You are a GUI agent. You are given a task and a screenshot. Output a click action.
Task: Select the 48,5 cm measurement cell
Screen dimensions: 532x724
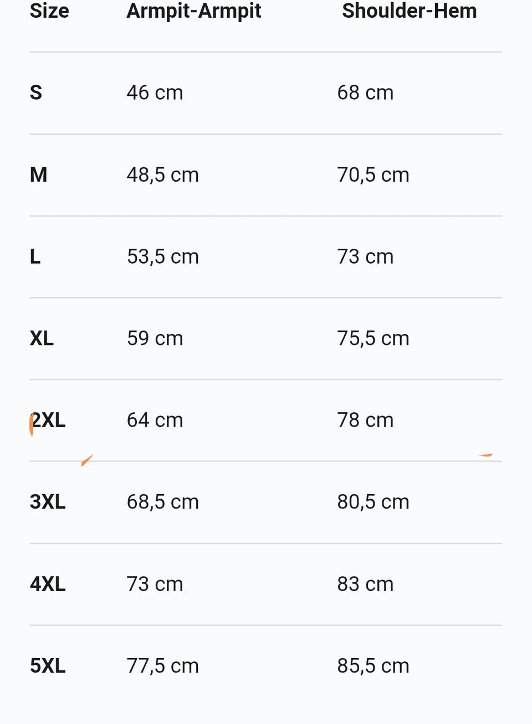pos(162,175)
